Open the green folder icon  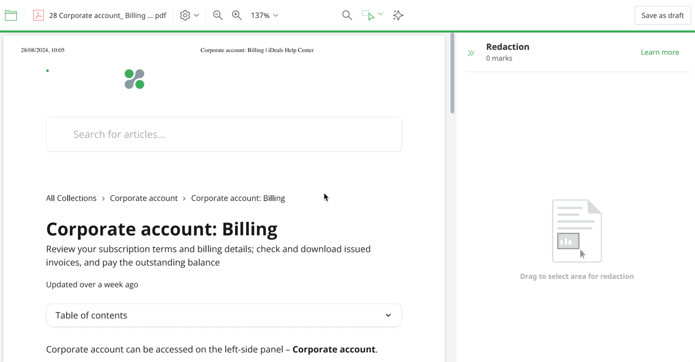click(11, 16)
